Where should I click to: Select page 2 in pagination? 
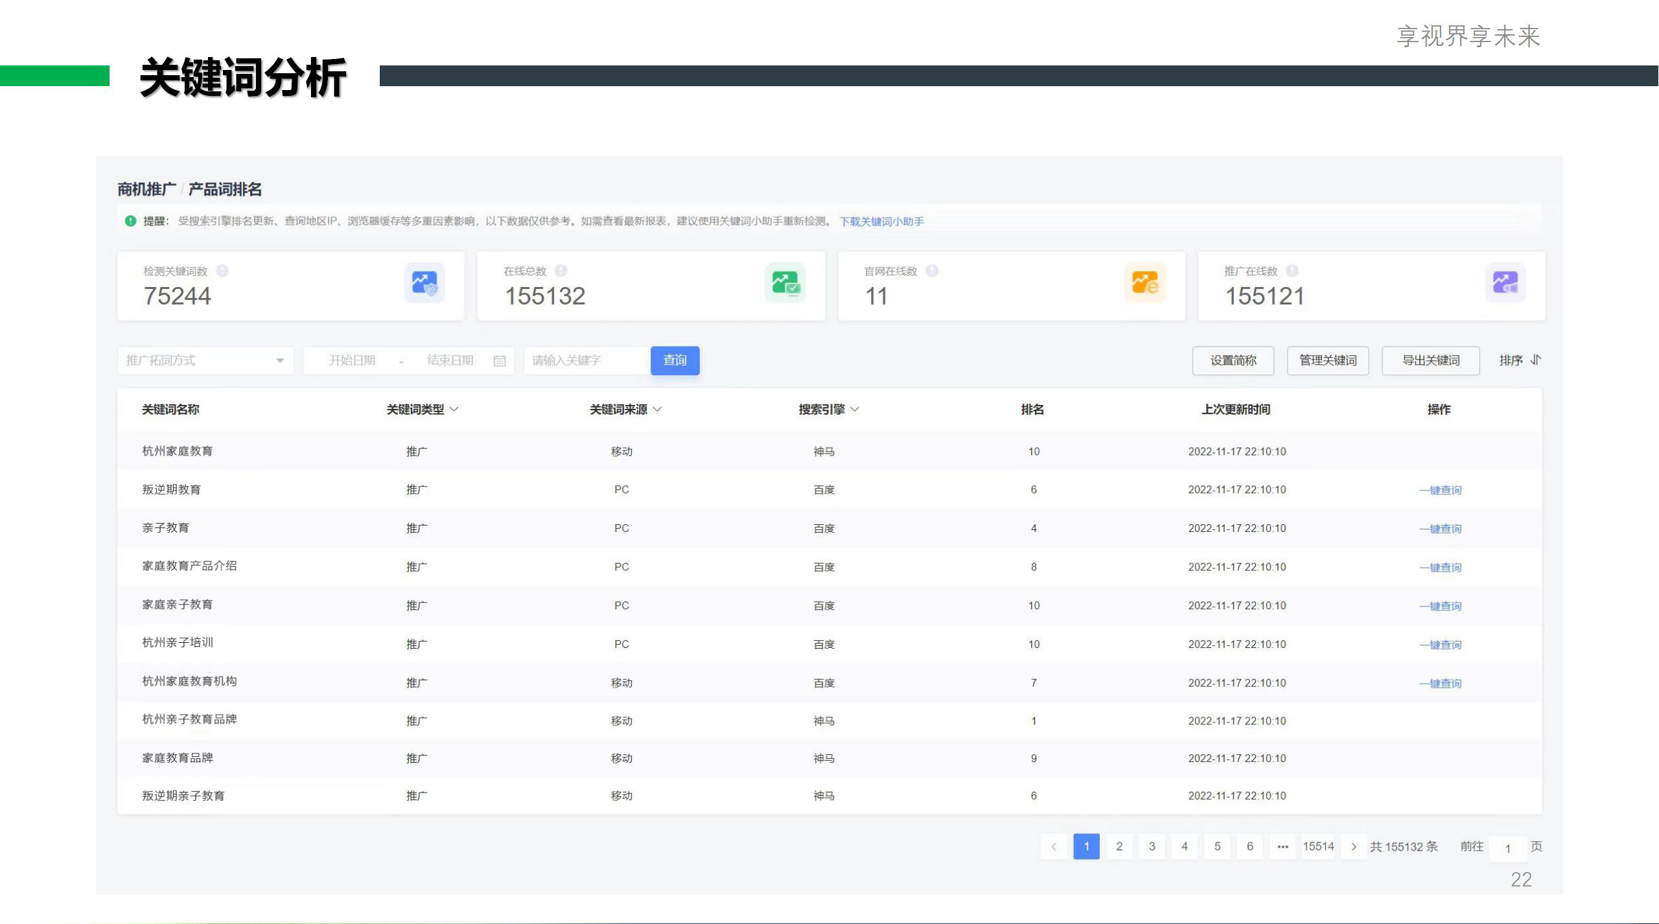[1119, 847]
